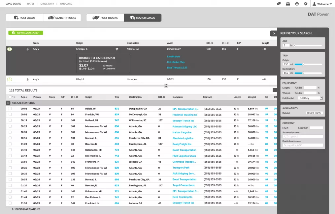The image size is (335, 214).
Task: Open the LaneMakers link
Action: click(174, 57)
